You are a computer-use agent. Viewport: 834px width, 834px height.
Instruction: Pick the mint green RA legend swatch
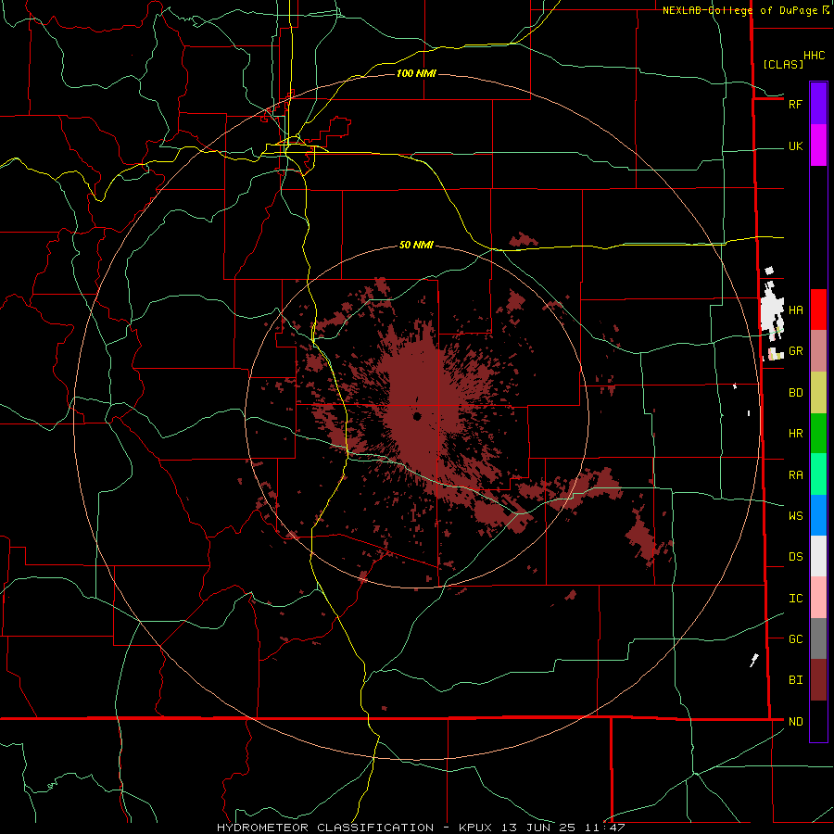pyautogui.click(x=818, y=474)
